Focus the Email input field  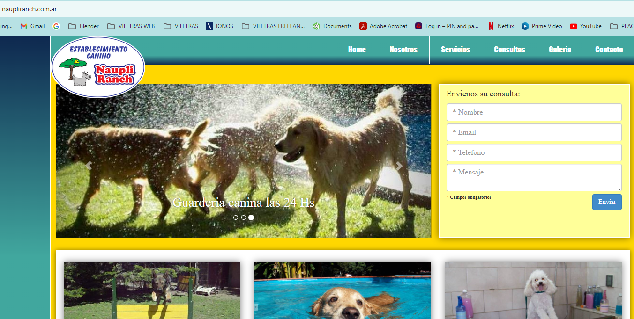pos(534,132)
